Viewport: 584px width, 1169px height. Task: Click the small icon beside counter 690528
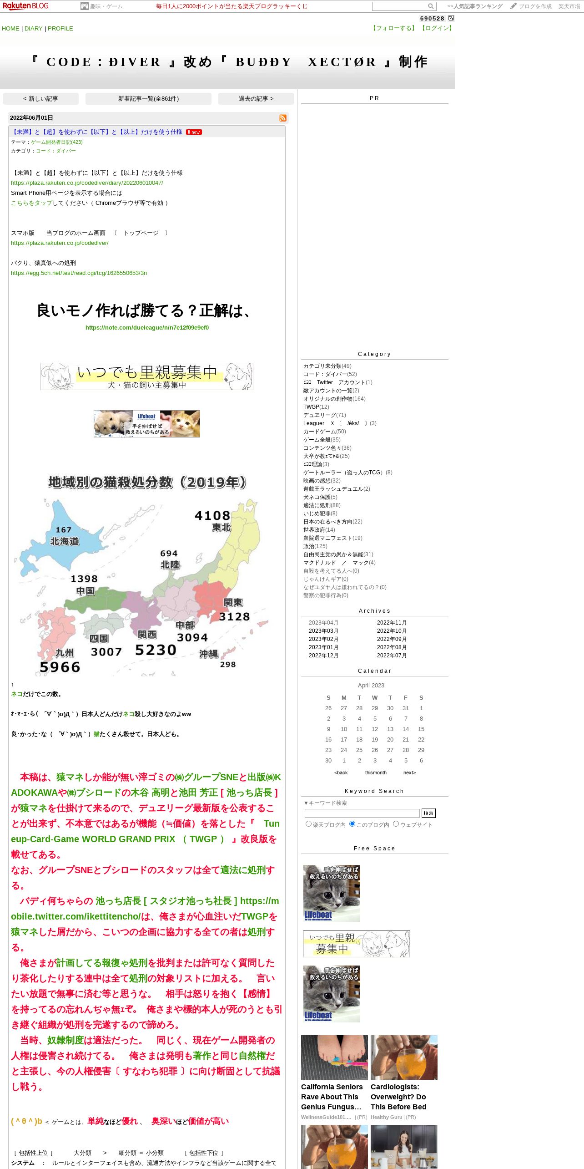tap(451, 18)
